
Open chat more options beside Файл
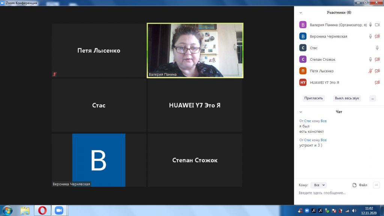tap(376, 185)
